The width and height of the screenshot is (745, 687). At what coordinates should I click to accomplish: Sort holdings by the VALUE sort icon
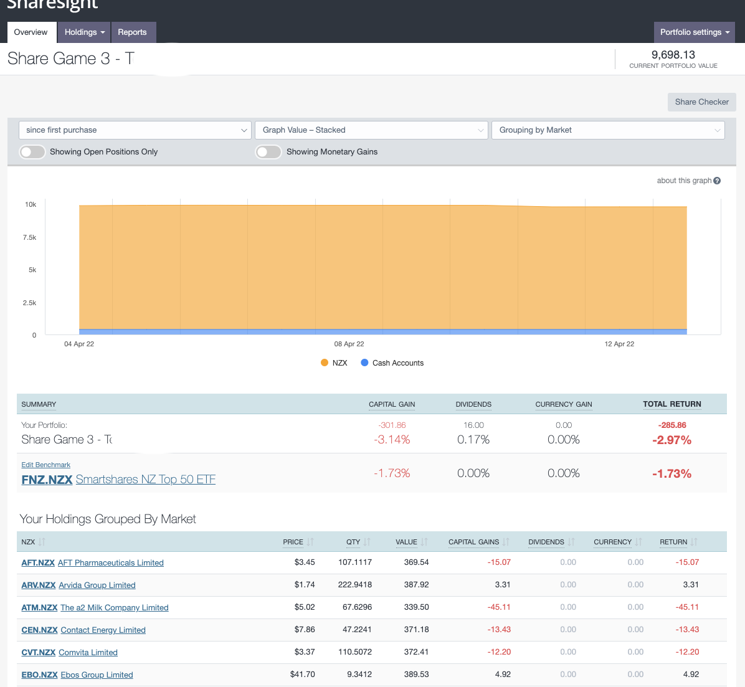click(424, 542)
